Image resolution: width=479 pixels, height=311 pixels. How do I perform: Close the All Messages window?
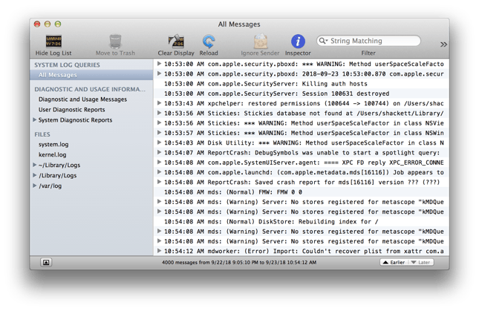(37, 24)
